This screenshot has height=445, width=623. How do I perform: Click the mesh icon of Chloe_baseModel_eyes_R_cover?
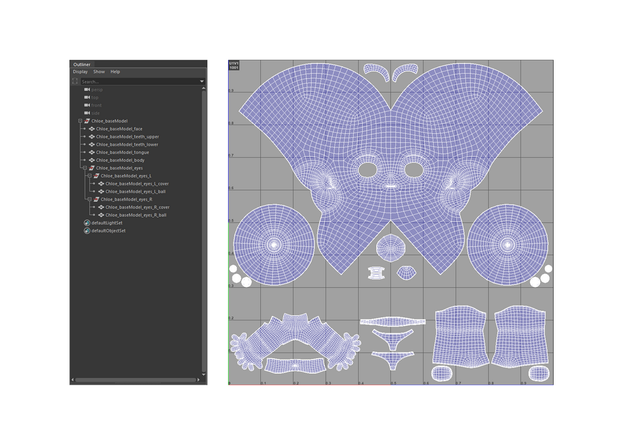(101, 208)
